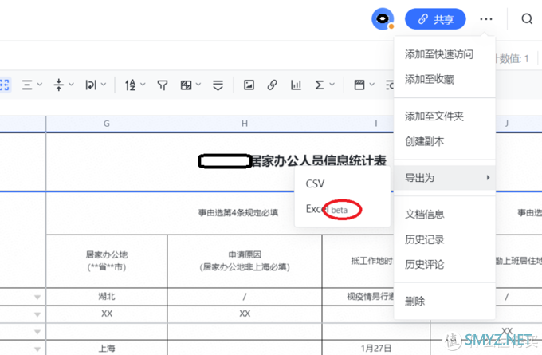
Task: Click 添加至收藏 in the menu
Action: (x=430, y=80)
